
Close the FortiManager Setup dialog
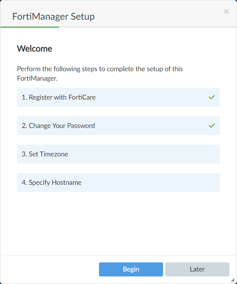pos(226,11)
